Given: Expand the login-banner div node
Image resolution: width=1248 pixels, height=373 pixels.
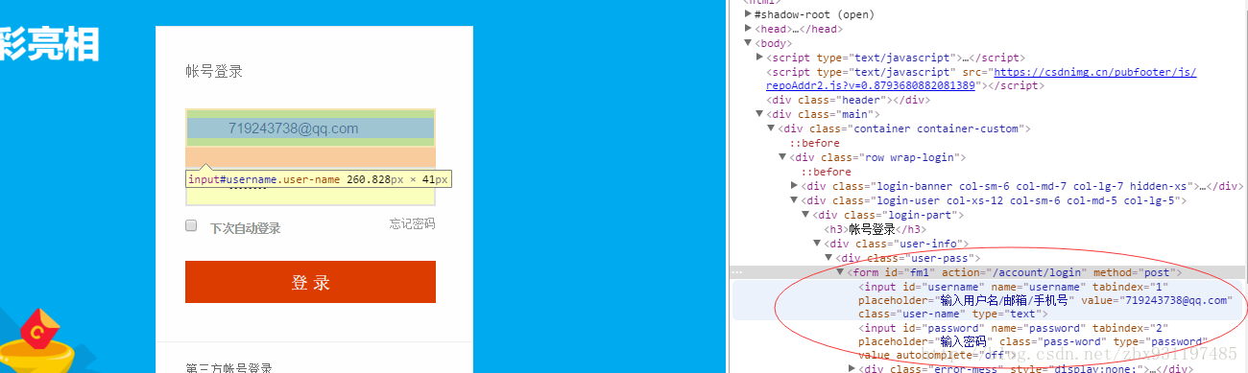Looking at the screenshot, I should click(795, 186).
